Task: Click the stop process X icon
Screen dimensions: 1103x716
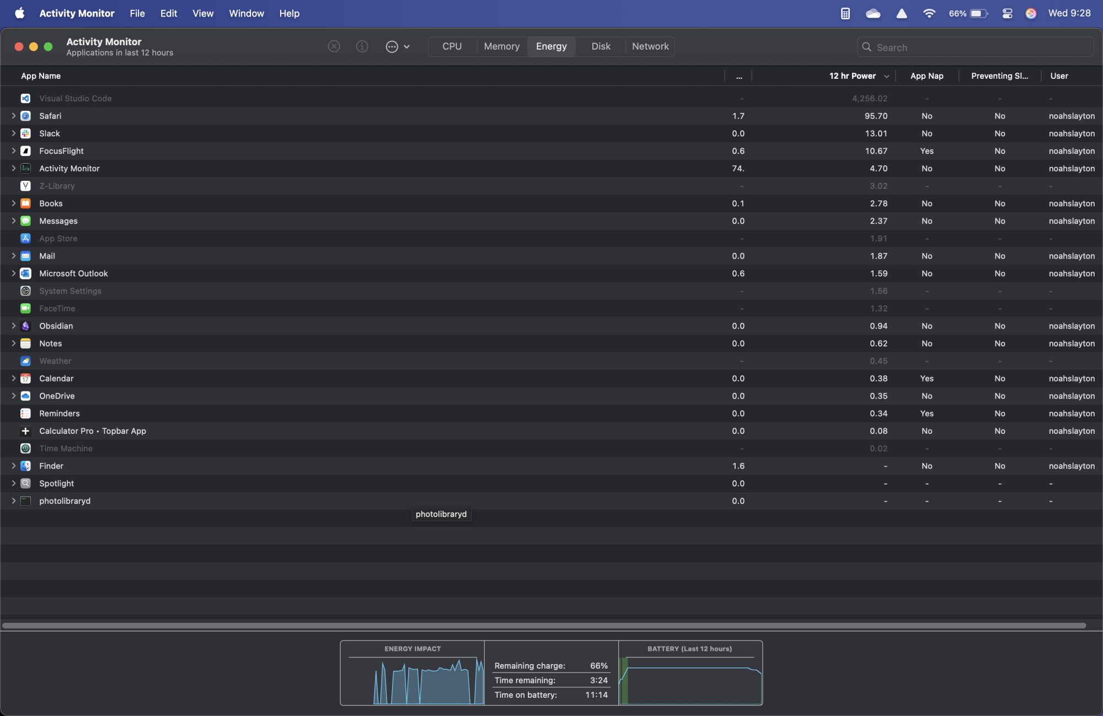Action: point(334,46)
